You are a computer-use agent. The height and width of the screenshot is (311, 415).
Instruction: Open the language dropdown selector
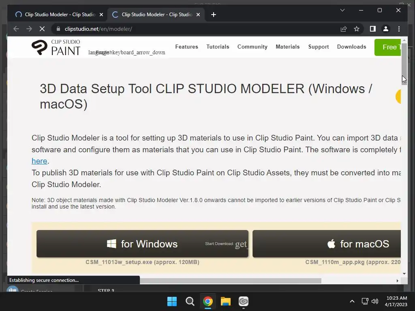pyautogui.click(x=126, y=52)
